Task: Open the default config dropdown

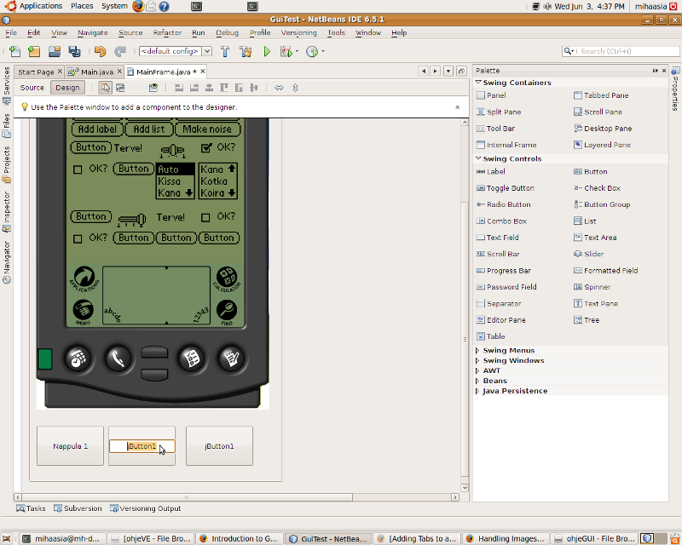Action: [x=207, y=51]
